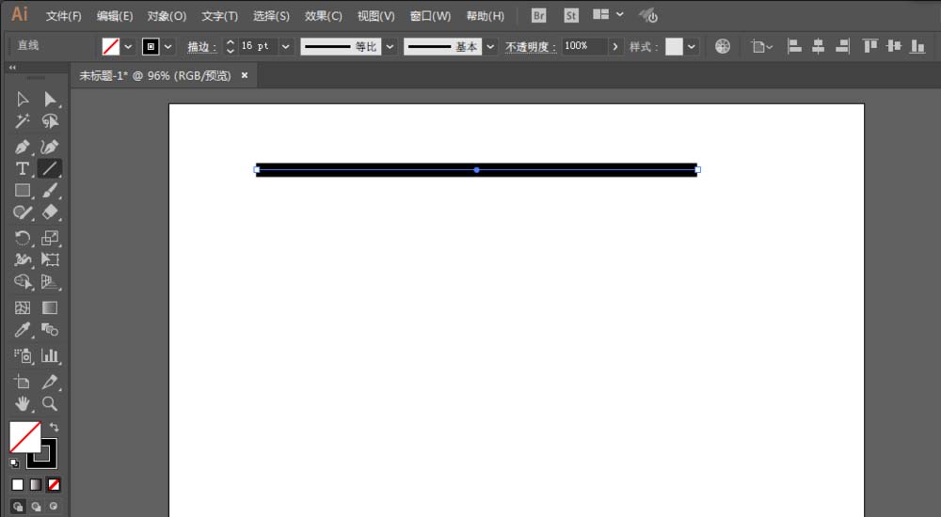Select the Magic Wand tool
Image resolution: width=941 pixels, height=517 pixels.
coord(23,121)
